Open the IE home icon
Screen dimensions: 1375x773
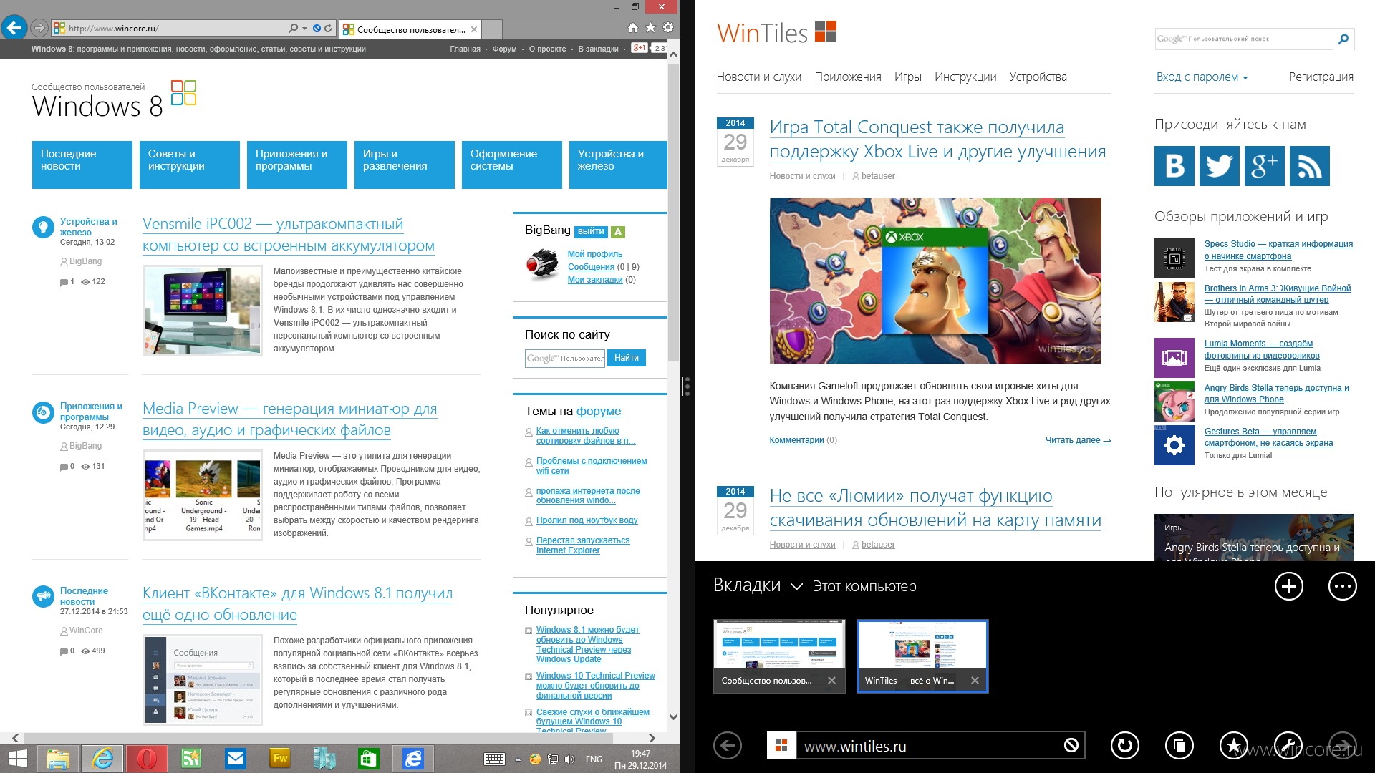[632, 28]
